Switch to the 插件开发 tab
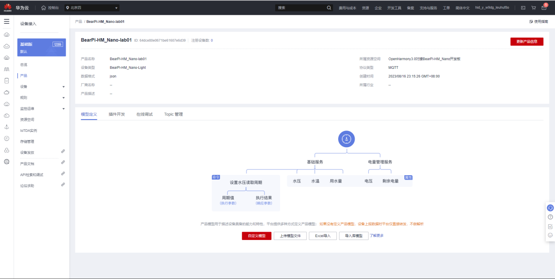 [x=117, y=114]
